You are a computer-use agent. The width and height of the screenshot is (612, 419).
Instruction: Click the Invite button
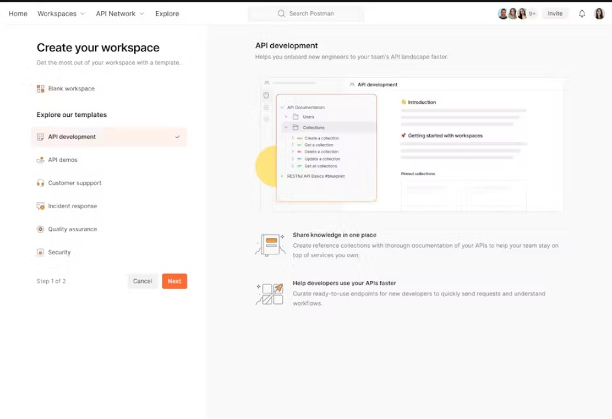[555, 14]
